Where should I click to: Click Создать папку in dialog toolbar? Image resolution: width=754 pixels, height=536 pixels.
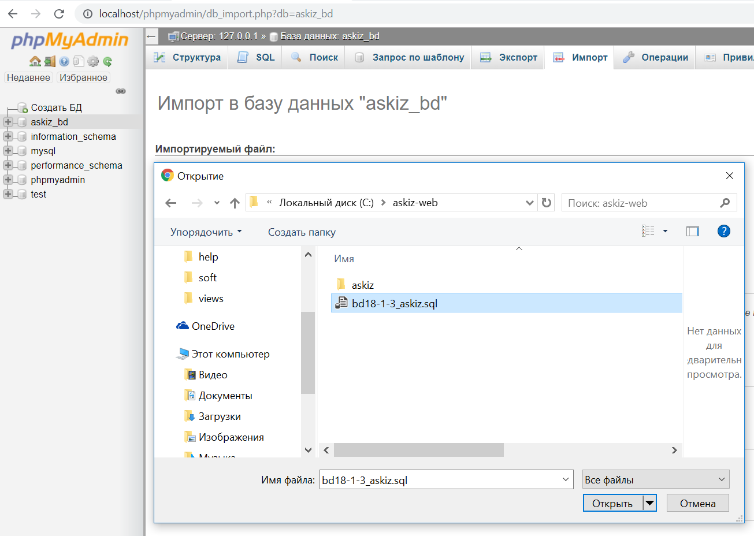(302, 232)
